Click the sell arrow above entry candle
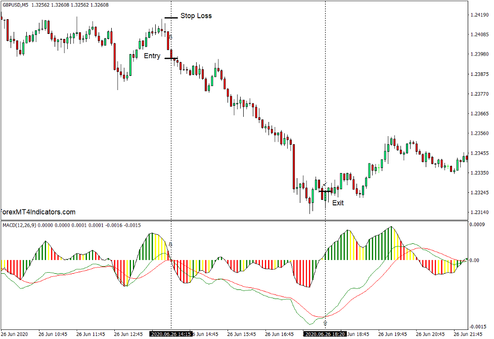Screen dimensions: 494x339 point(171,37)
